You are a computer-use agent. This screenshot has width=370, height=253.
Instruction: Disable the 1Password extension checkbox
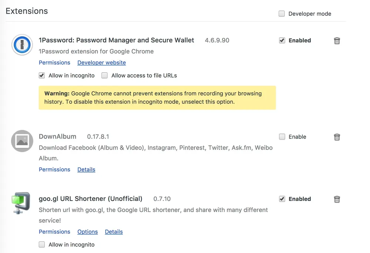pyautogui.click(x=282, y=40)
